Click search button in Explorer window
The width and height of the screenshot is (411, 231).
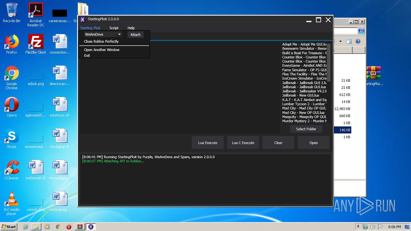(x=361, y=31)
